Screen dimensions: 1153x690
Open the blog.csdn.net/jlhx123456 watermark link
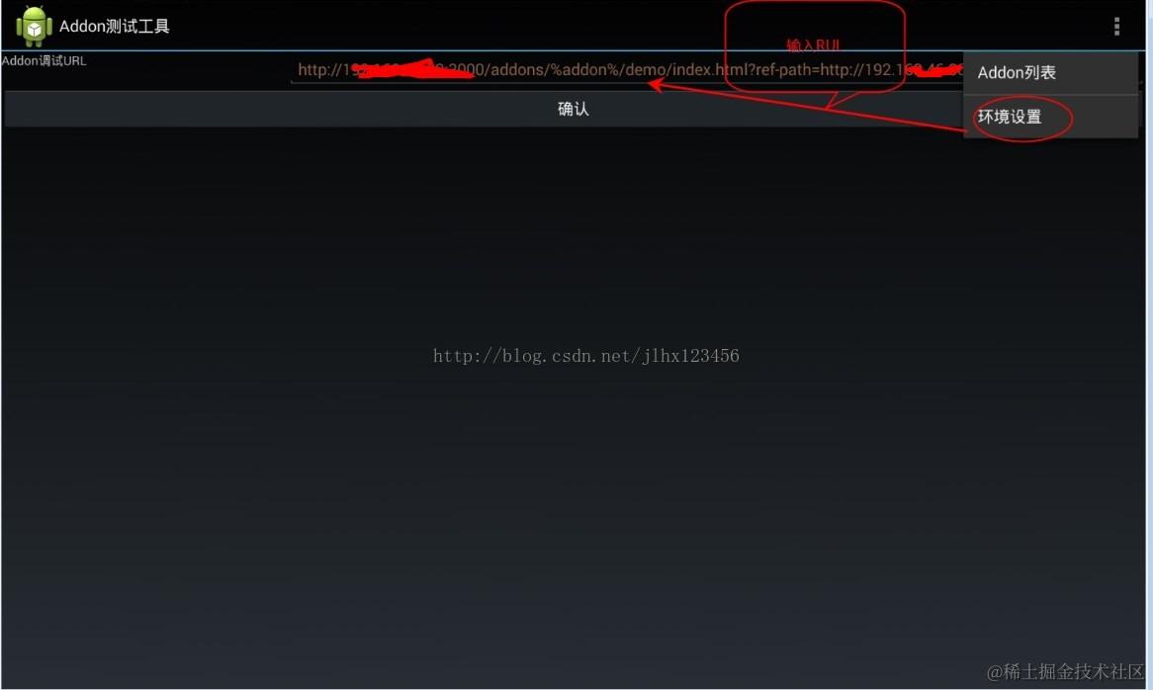(x=586, y=356)
